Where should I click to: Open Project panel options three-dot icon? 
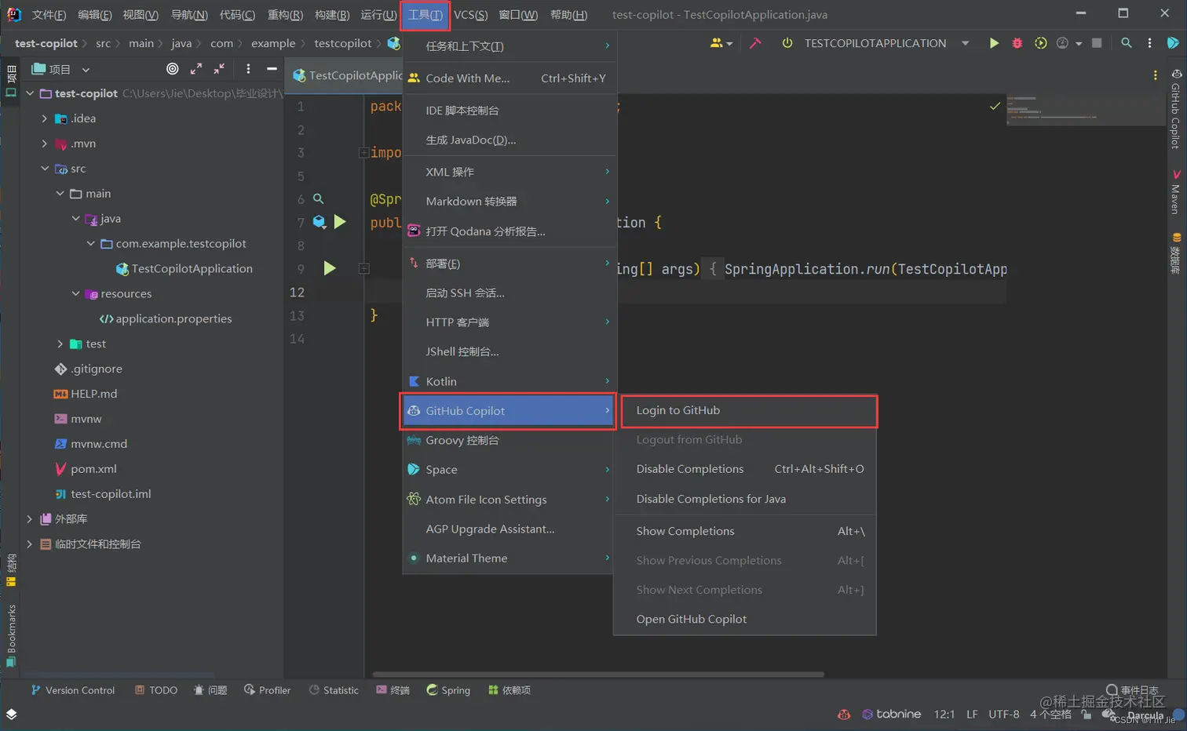(248, 69)
